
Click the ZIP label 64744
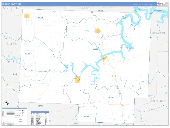click(40, 106)
